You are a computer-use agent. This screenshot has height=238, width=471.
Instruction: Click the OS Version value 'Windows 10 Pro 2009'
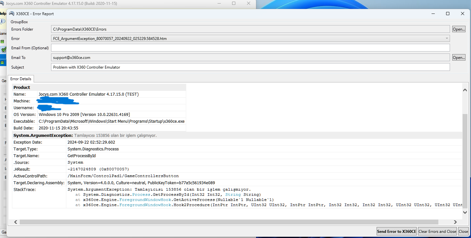pyautogui.click(x=84, y=114)
